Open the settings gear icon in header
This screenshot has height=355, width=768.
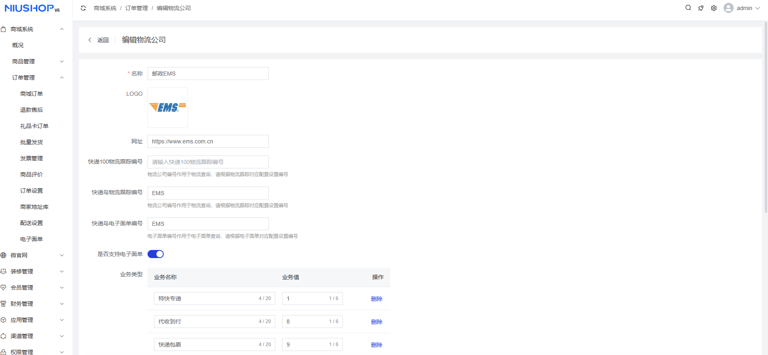tap(714, 8)
